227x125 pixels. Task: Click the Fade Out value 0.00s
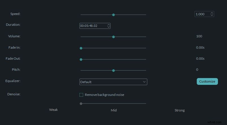[x=200, y=59]
